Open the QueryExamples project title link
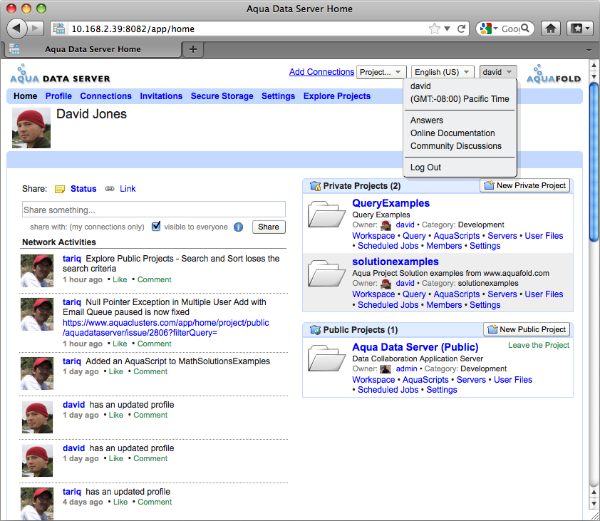600x521 pixels. pos(390,203)
